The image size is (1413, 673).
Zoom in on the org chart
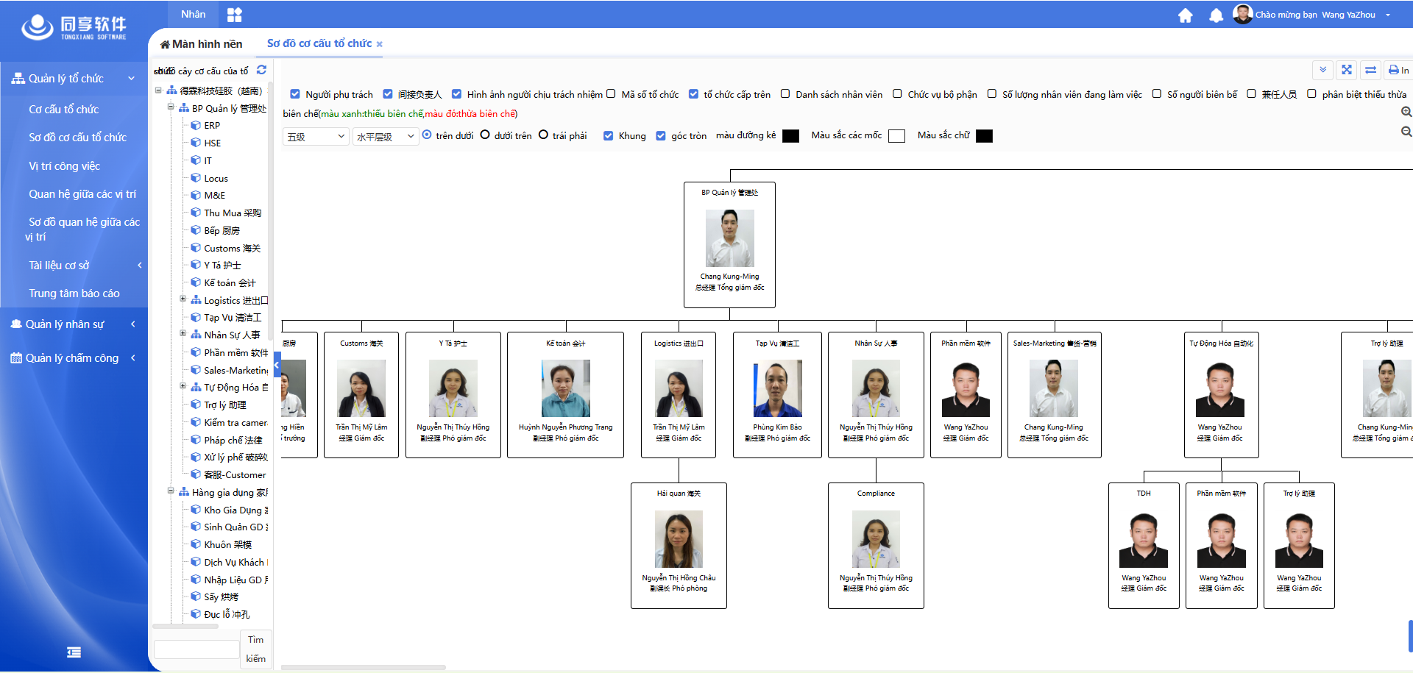tap(1406, 112)
